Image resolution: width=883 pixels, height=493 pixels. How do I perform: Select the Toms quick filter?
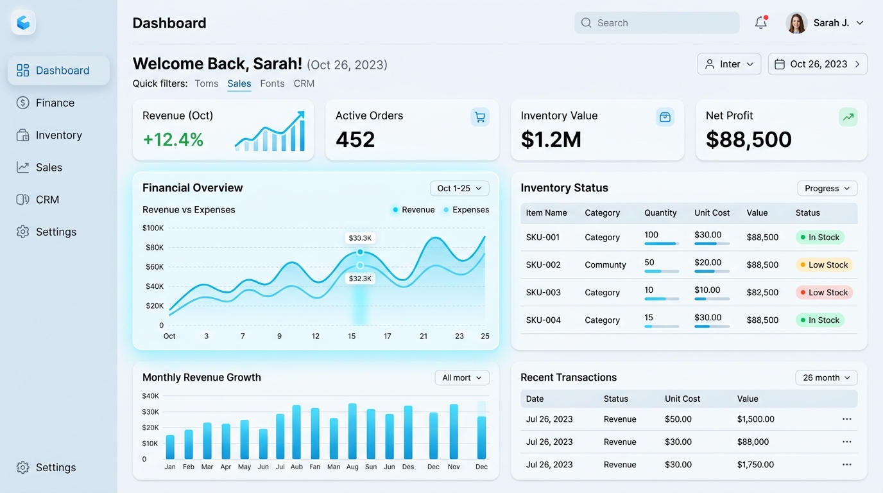207,83
